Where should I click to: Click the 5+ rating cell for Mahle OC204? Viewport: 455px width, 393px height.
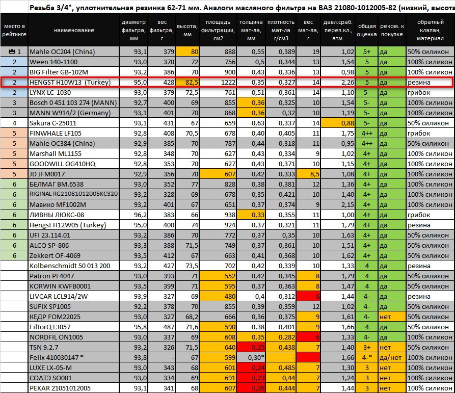367,51
